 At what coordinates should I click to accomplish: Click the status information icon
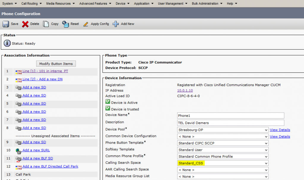click(x=7, y=43)
